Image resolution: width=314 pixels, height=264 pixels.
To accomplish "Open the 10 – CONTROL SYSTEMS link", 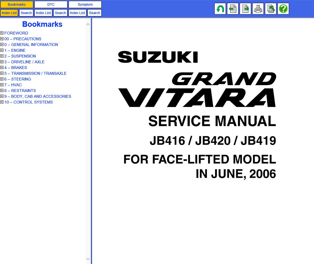I will coord(28,102).
